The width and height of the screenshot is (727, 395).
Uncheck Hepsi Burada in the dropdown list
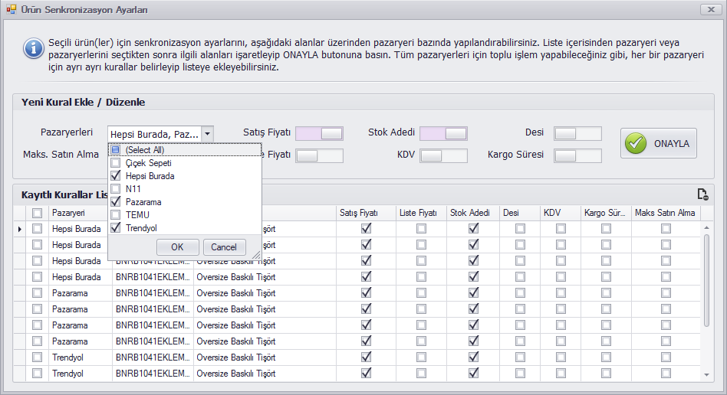[116, 176]
